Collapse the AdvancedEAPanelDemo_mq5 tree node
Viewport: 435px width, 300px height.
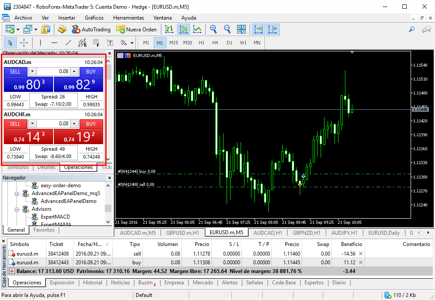[17, 194]
